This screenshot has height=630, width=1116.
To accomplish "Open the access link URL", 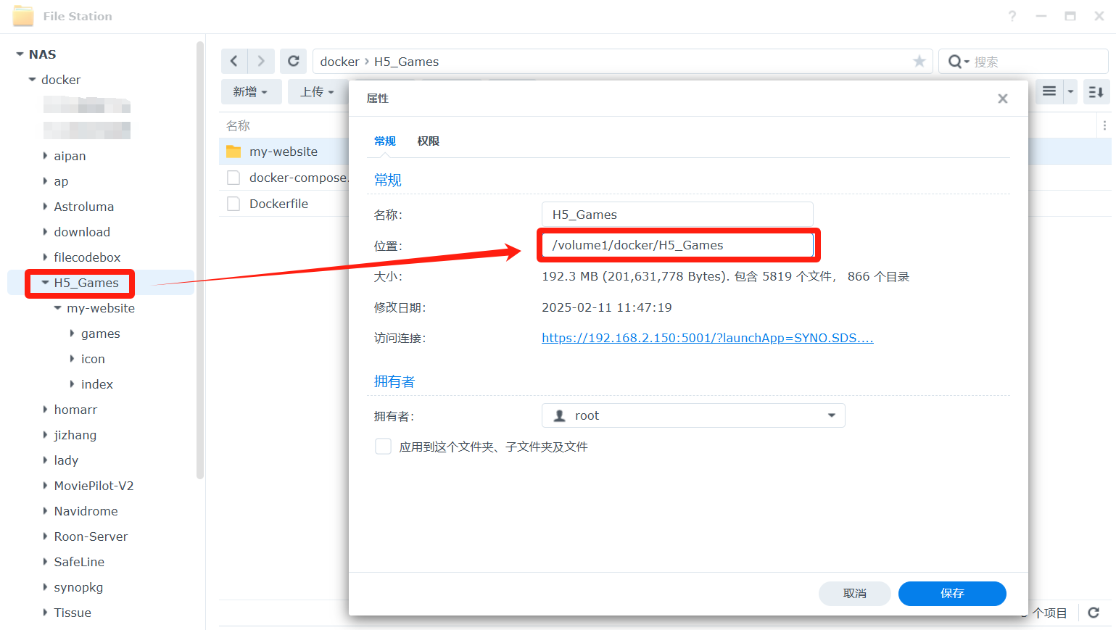I will click(x=707, y=338).
